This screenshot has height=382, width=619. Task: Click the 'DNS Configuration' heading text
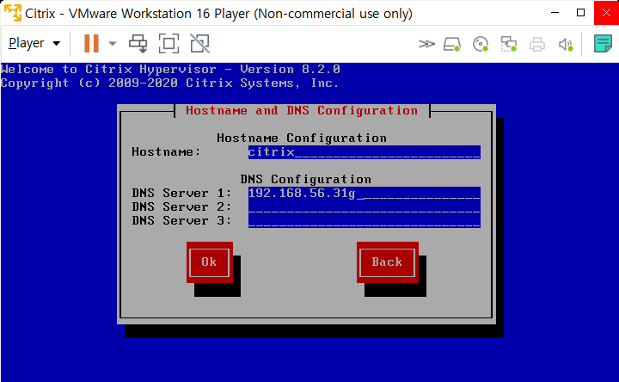tap(305, 179)
